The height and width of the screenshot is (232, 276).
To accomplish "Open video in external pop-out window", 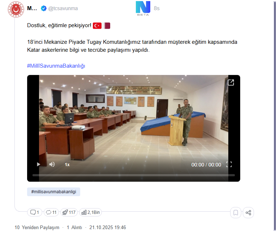I will (231, 82).
